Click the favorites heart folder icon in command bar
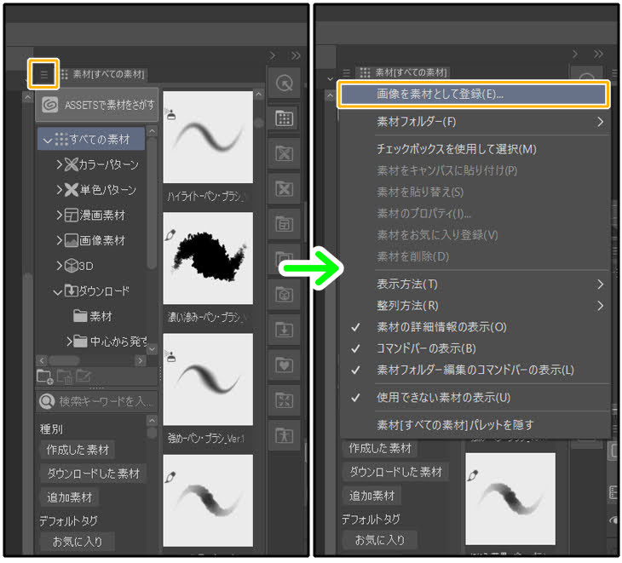Screen dimensions: 622x563 284,365
